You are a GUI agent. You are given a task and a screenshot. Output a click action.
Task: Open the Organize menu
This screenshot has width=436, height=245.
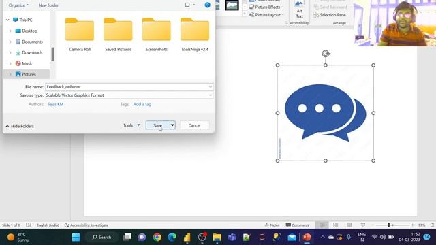pyautogui.click(x=18, y=5)
